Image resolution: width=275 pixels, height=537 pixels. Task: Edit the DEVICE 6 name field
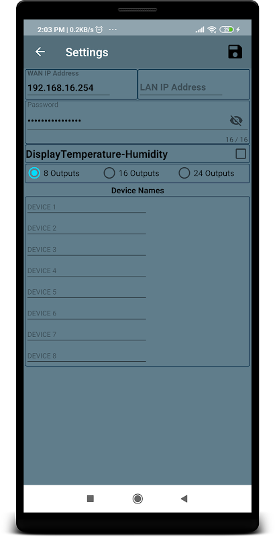pos(87,313)
